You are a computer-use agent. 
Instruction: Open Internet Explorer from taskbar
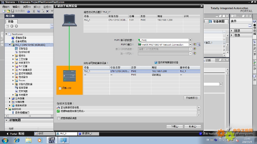pyautogui.click(x=17, y=140)
